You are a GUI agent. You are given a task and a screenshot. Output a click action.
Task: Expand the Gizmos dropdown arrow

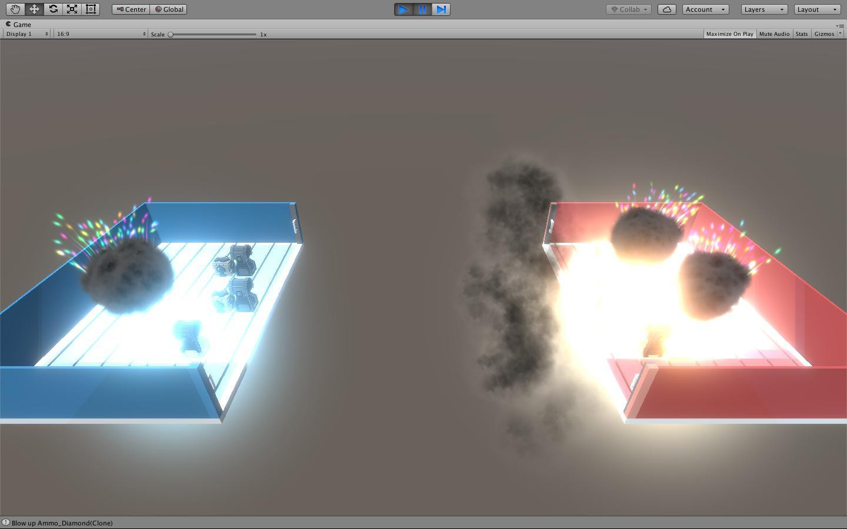[x=840, y=34]
